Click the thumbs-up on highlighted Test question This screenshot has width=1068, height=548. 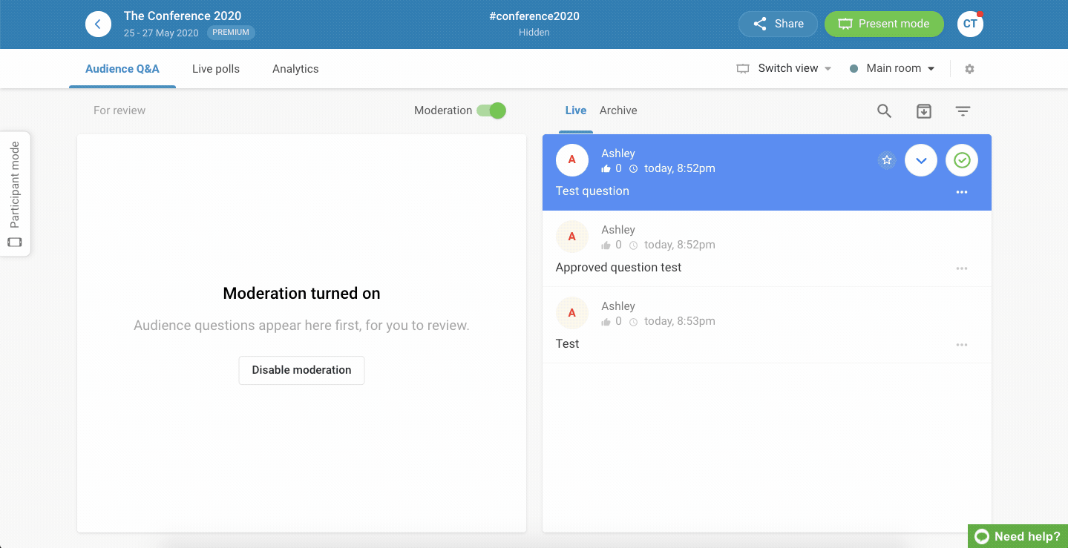[x=606, y=168]
